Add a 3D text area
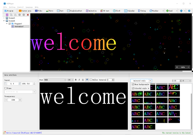This screenshot has width=193, height=135. (x=105, y=11)
